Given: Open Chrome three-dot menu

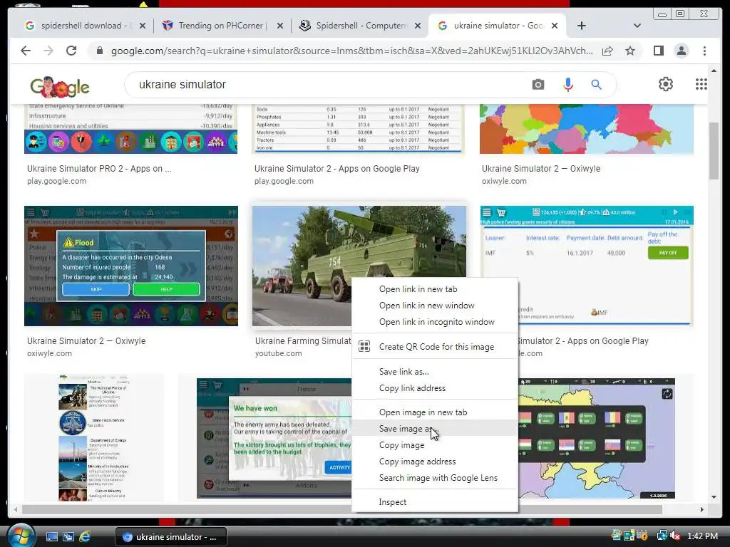Looking at the screenshot, I should (x=704, y=51).
